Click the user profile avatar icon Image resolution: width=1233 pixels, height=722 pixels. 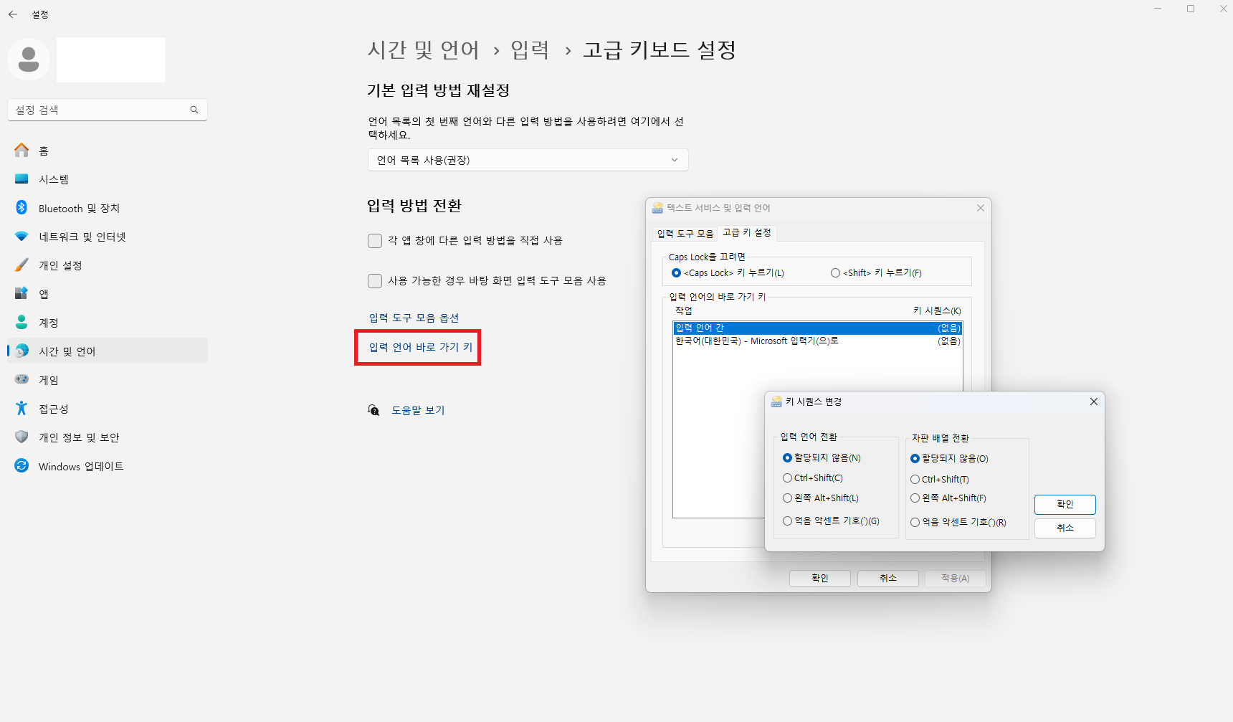tap(29, 60)
